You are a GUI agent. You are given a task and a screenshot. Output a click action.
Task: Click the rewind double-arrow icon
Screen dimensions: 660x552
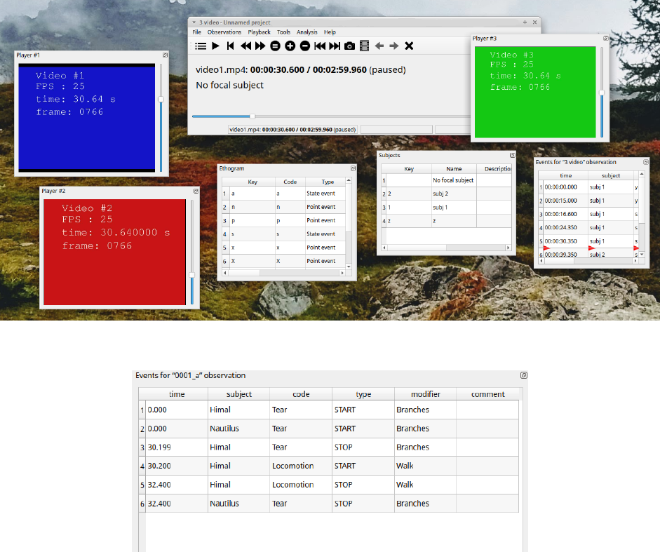(x=245, y=46)
